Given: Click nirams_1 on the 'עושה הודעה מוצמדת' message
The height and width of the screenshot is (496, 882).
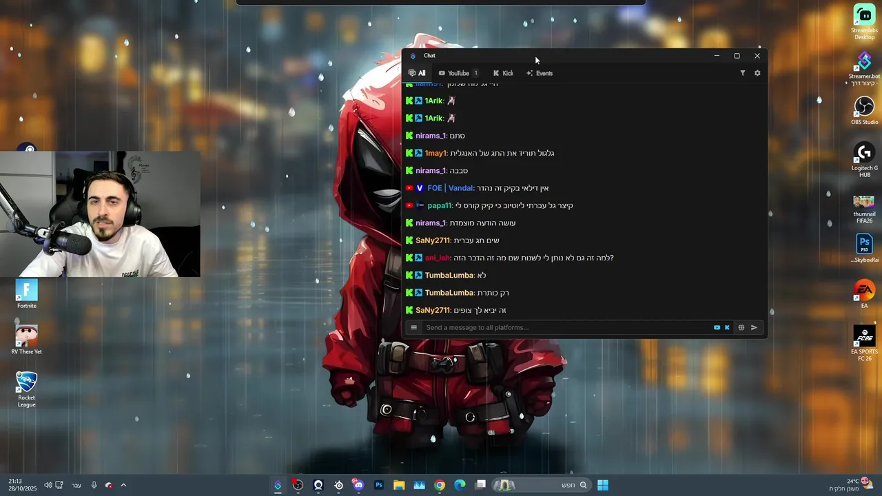Looking at the screenshot, I should pyautogui.click(x=431, y=223).
